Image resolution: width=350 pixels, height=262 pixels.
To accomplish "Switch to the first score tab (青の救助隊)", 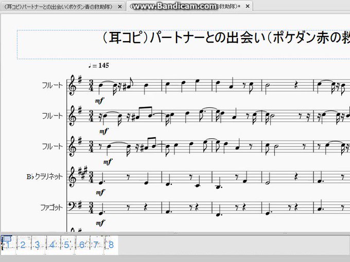I will click(59, 7).
